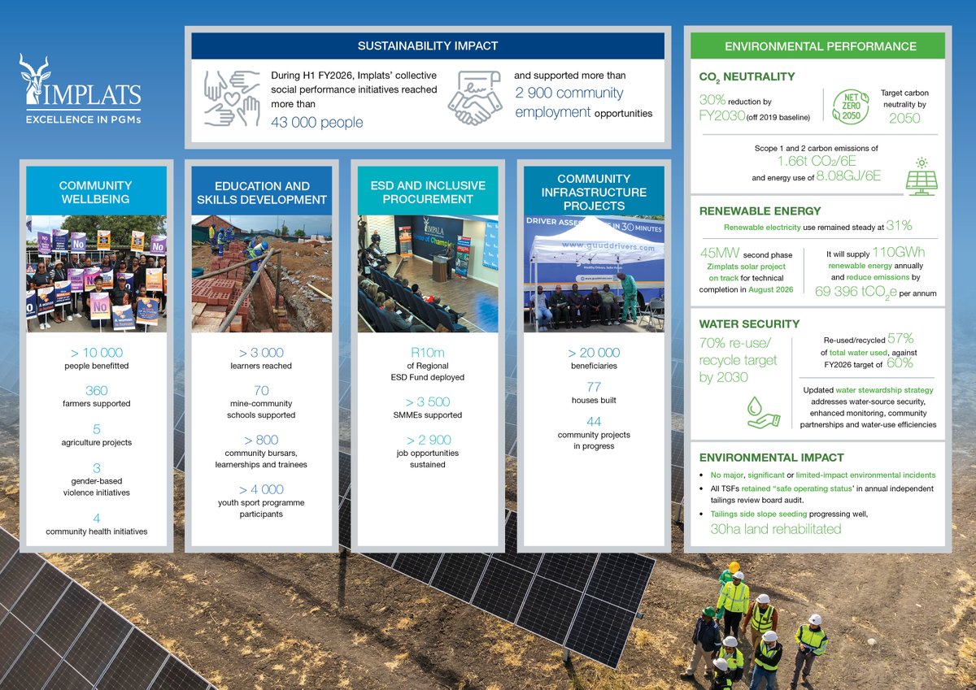This screenshot has width=976, height=690.
Task: Open the Community Infrastructure Projects photo
Action: [594, 273]
